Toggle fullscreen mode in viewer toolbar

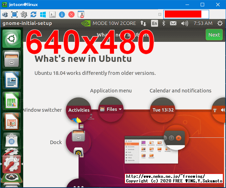(x=14, y=14)
